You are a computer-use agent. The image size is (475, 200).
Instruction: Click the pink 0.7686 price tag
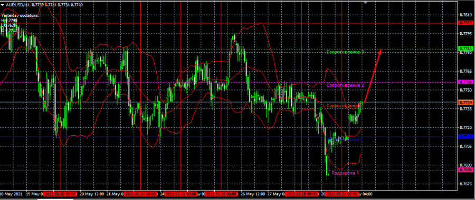click(x=465, y=170)
